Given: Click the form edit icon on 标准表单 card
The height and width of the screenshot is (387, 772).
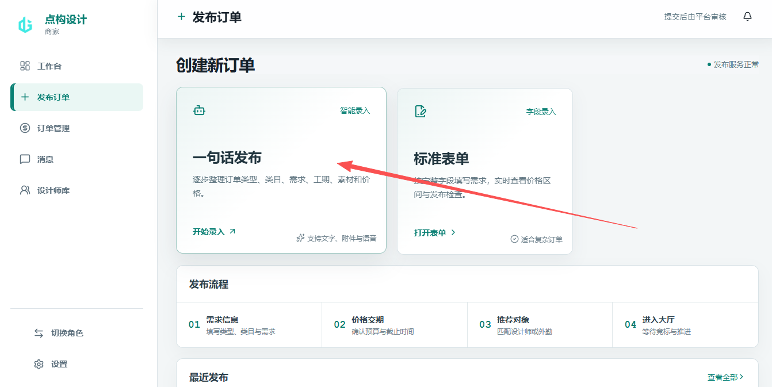Looking at the screenshot, I should (421, 112).
